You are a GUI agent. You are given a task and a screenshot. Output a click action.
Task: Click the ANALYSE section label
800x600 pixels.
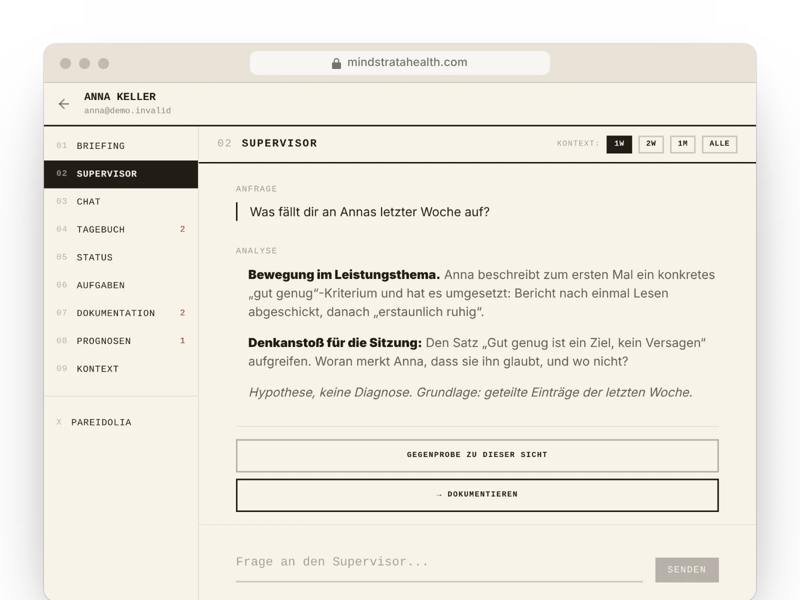[x=256, y=251]
